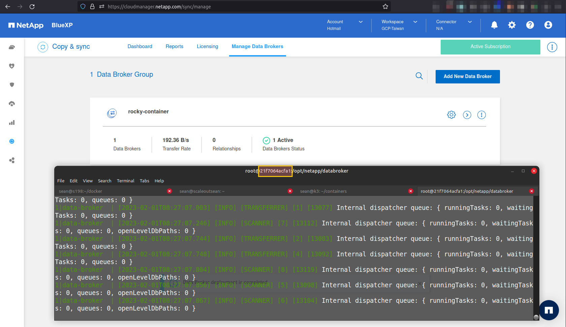Expand rocky-container with the arrow circle icon
This screenshot has height=327, width=566.
click(467, 115)
